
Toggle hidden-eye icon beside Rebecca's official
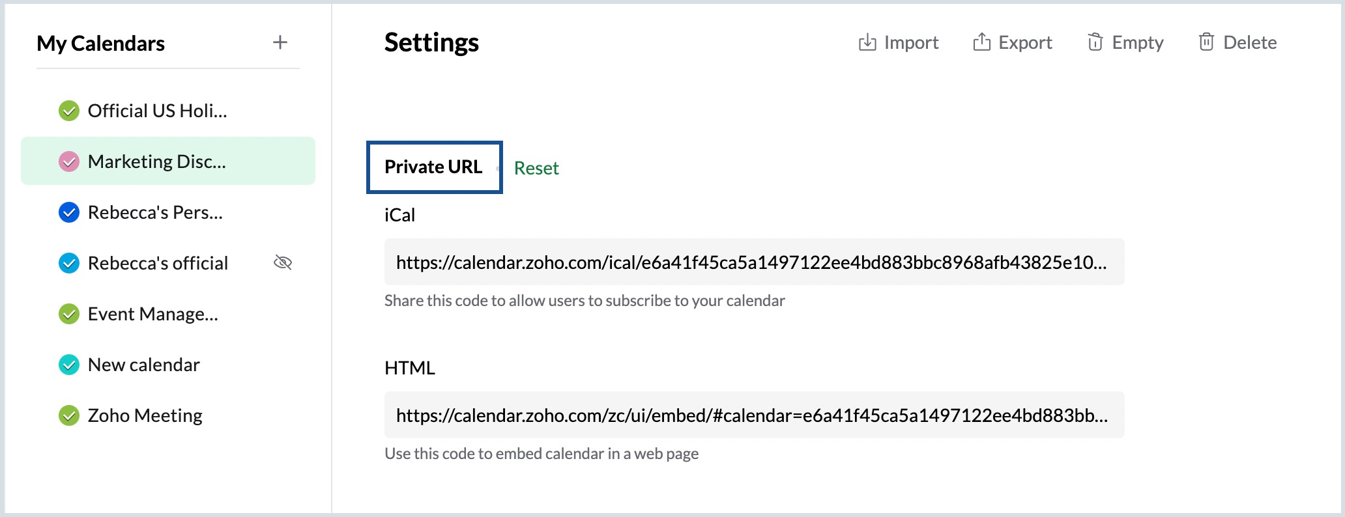click(283, 263)
